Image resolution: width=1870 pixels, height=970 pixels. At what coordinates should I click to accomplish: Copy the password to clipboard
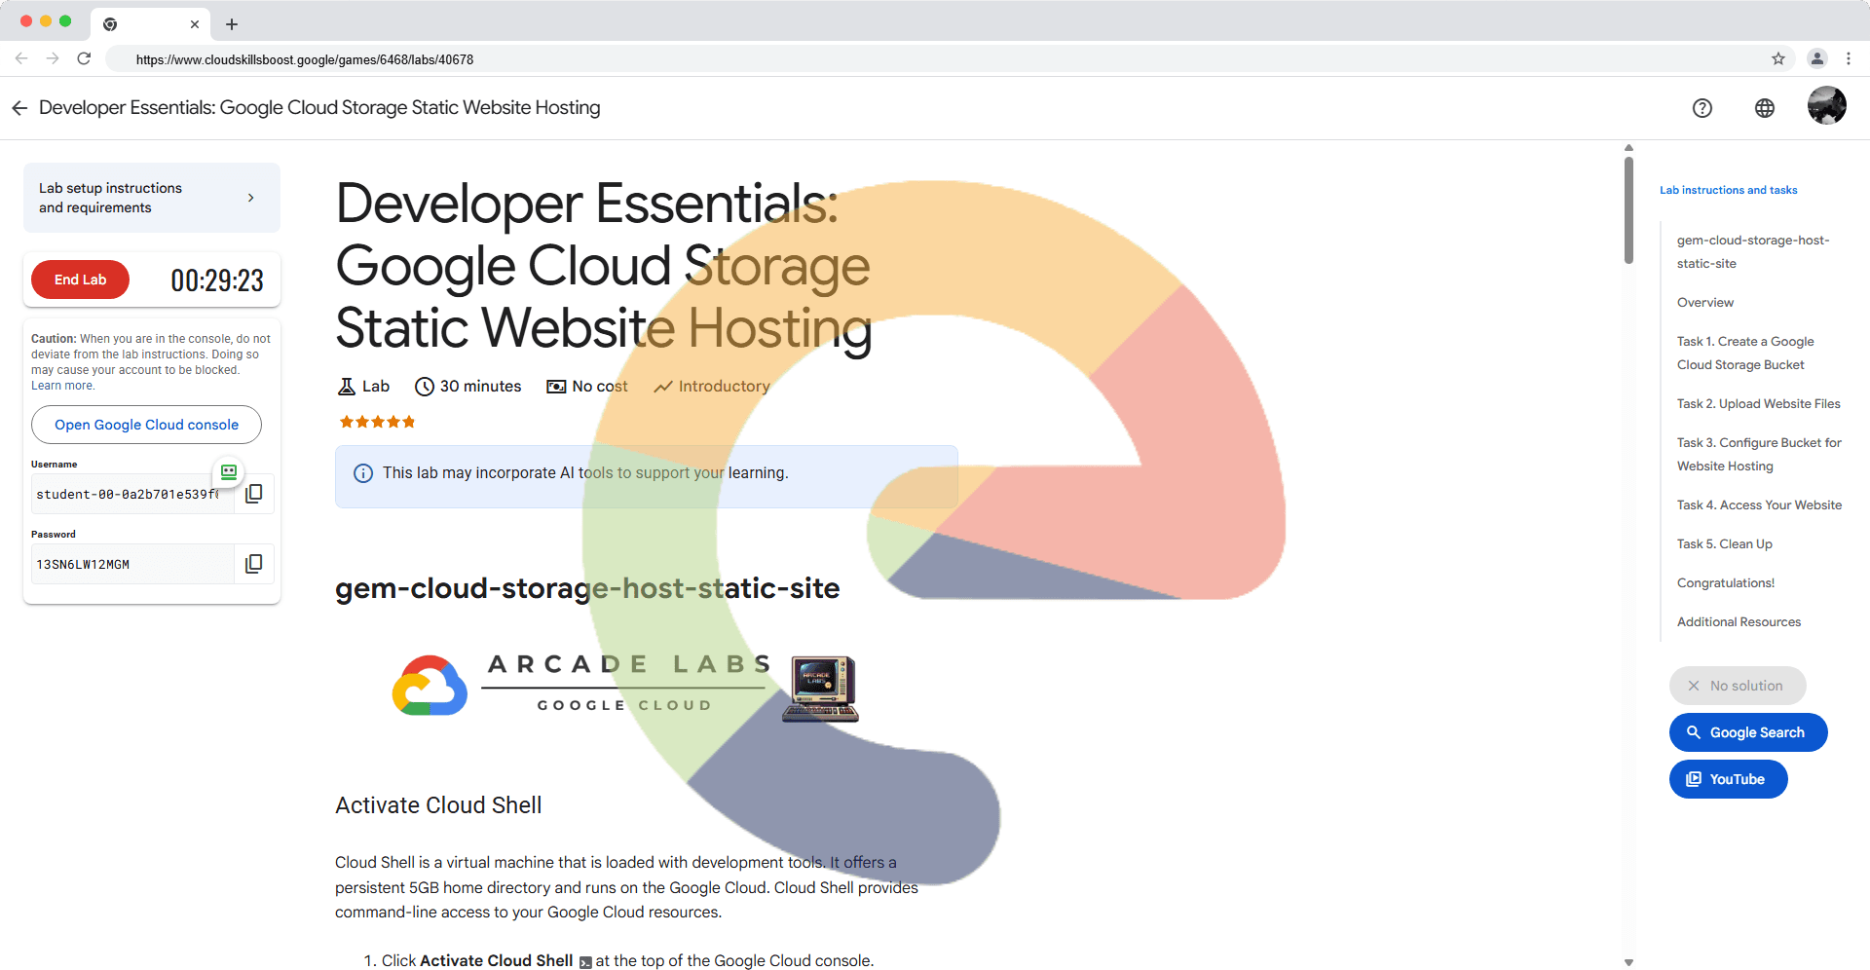[x=254, y=564]
